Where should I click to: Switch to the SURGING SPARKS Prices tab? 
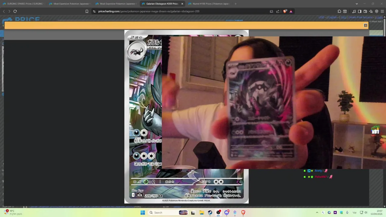click(24, 4)
